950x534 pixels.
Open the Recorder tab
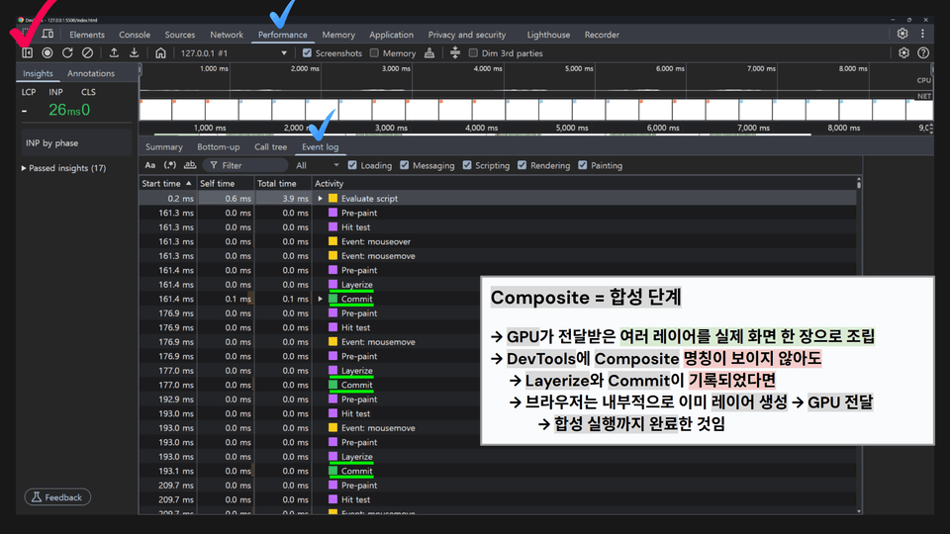tap(602, 35)
